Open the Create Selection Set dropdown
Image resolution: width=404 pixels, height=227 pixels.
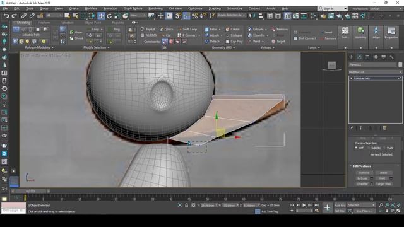231,15
